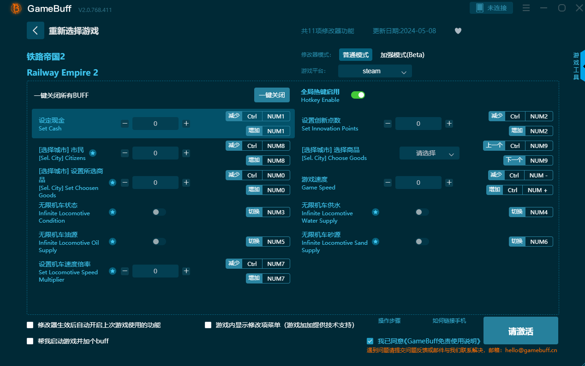Click the one-key close all button
Image resolution: width=585 pixels, height=366 pixels.
[272, 95]
